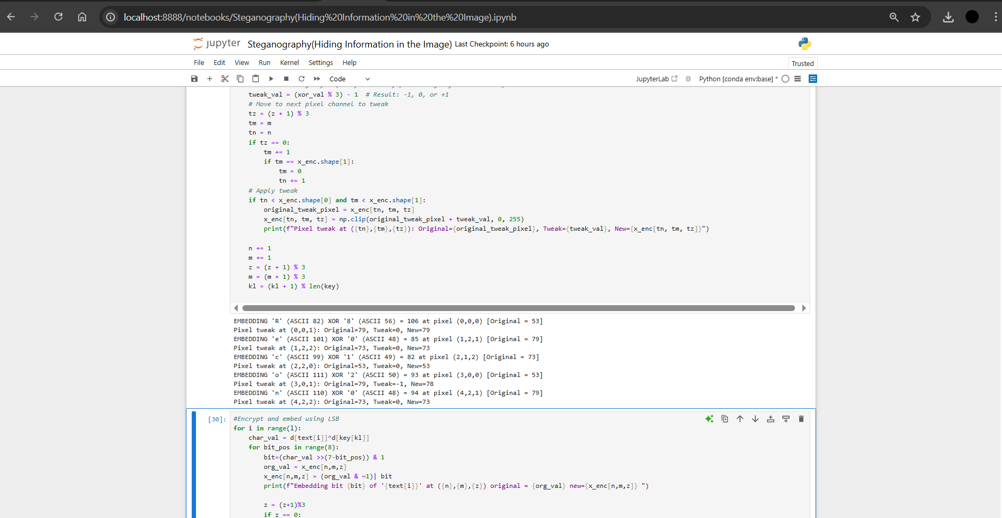Click the "EMBEDDING 'n' (ASCII 110)" output line
Screen dimensions: 1002x518
click(x=388, y=393)
